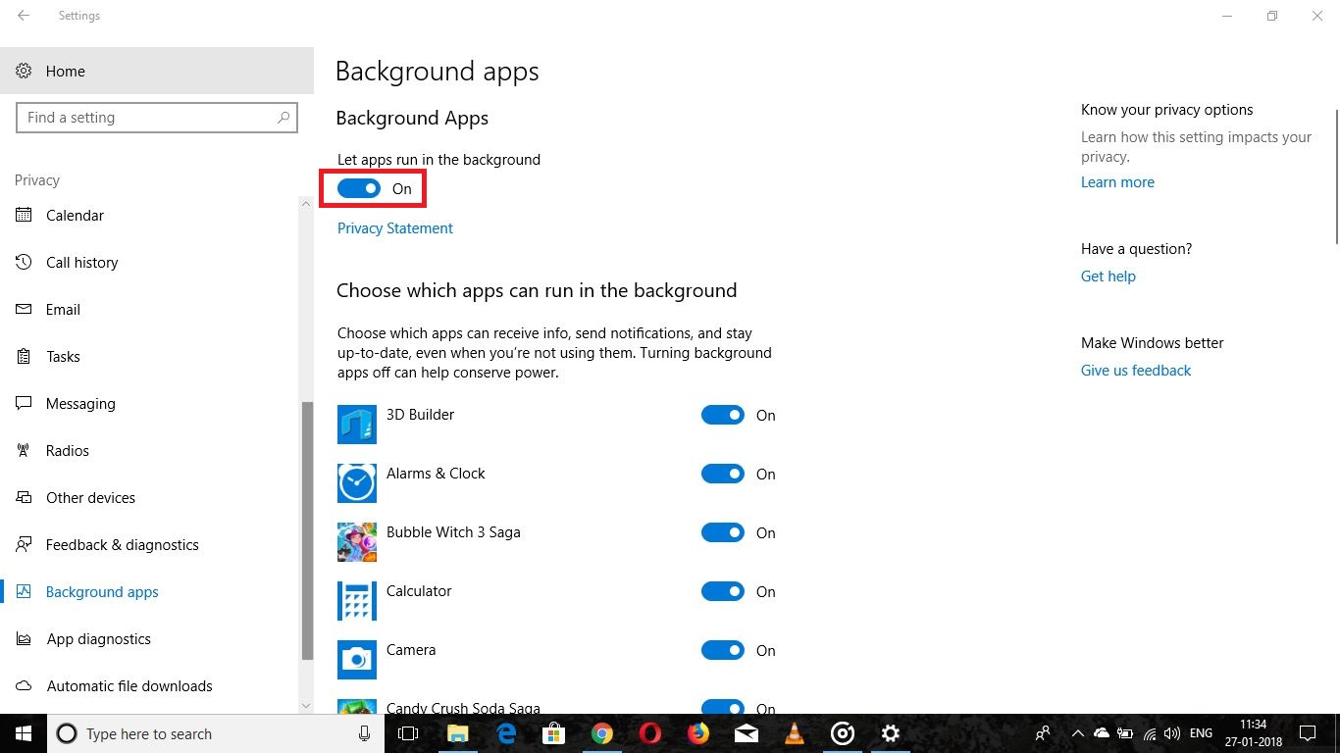Viewport: 1340px width, 753px height.
Task: Open the Groove Music taskbar icon
Action: pyautogui.click(x=843, y=733)
